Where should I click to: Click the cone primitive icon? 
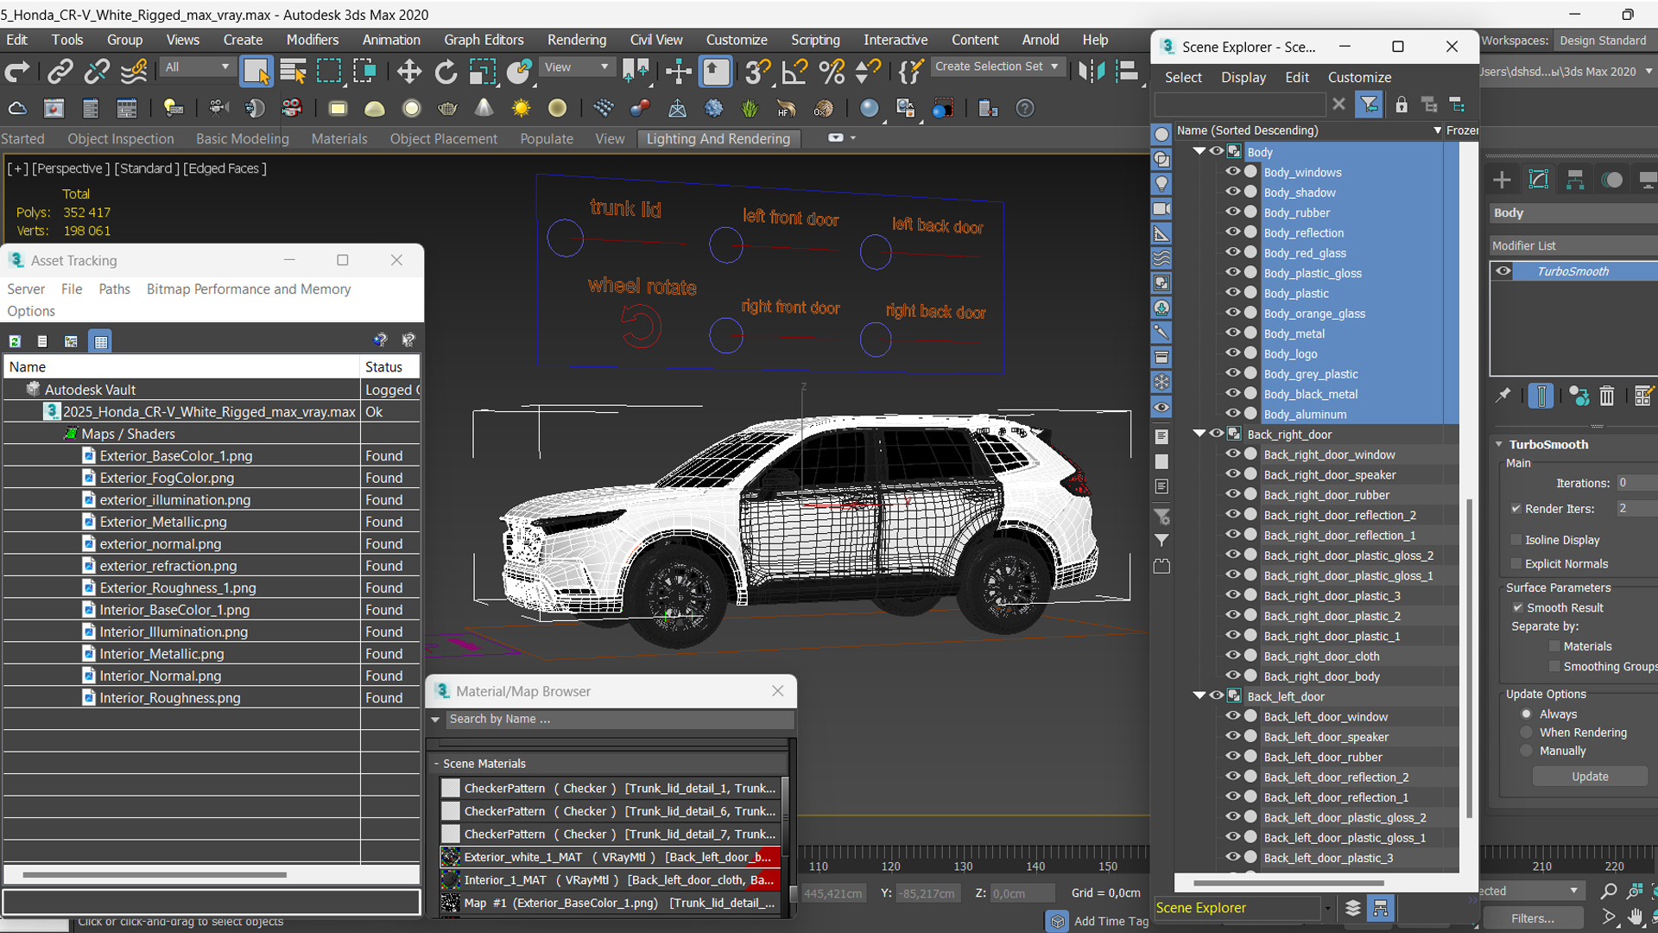click(484, 108)
